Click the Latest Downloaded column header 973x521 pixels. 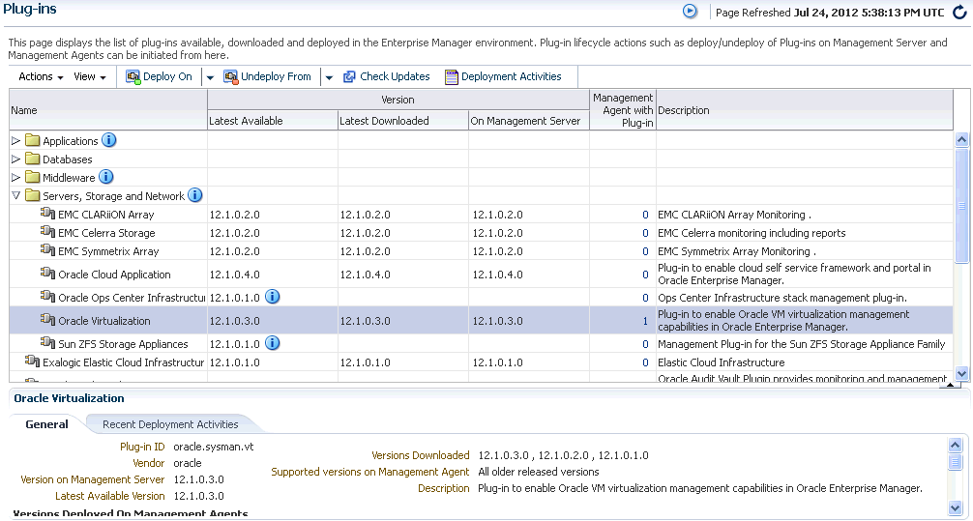pyautogui.click(x=402, y=121)
